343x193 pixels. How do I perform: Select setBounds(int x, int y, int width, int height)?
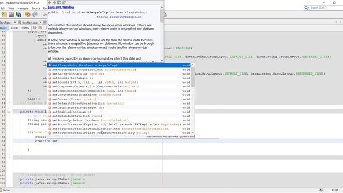(119, 82)
